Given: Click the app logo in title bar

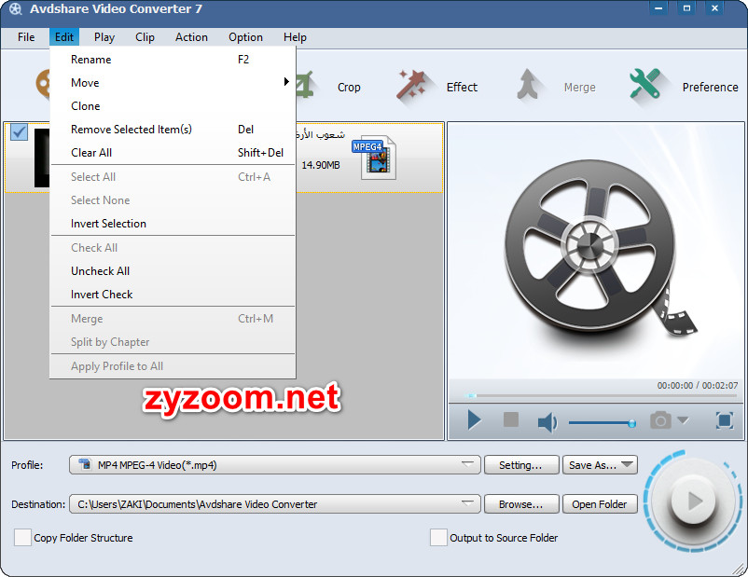Looking at the screenshot, I should click(15, 9).
